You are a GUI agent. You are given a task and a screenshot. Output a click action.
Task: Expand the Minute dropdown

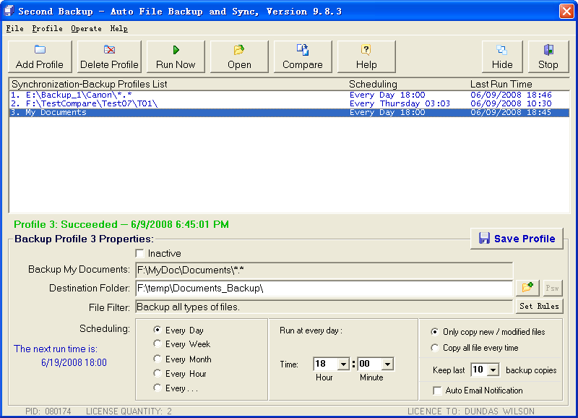pos(387,364)
